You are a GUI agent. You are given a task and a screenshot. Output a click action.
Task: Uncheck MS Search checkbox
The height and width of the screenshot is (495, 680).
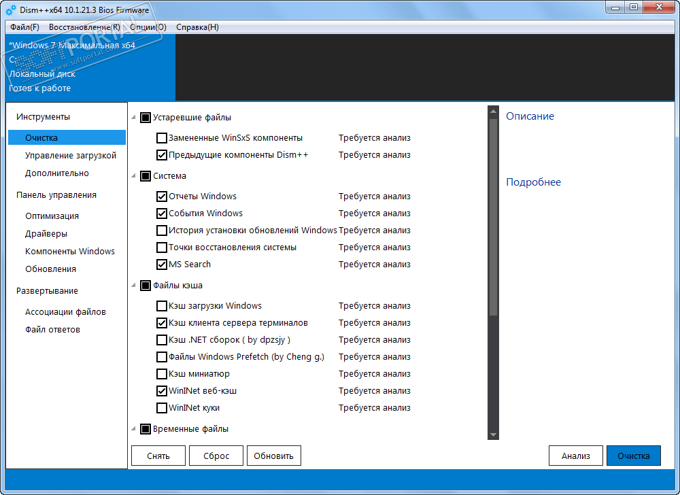pos(161,264)
